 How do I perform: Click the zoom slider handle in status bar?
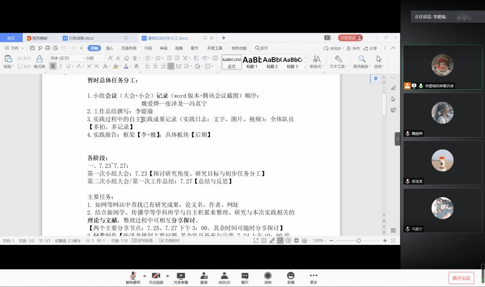pos(359,241)
